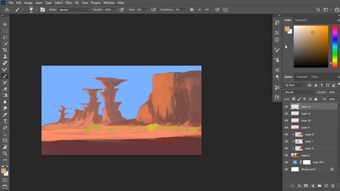Open the Info panel icon in dock
This screenshot has height=191, width=340.
[277, 40]
